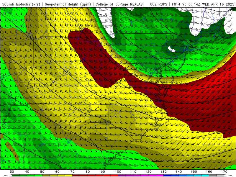Click the 120 value on the color scale
The width and height of the screenshot is (236, 177).
148,172
